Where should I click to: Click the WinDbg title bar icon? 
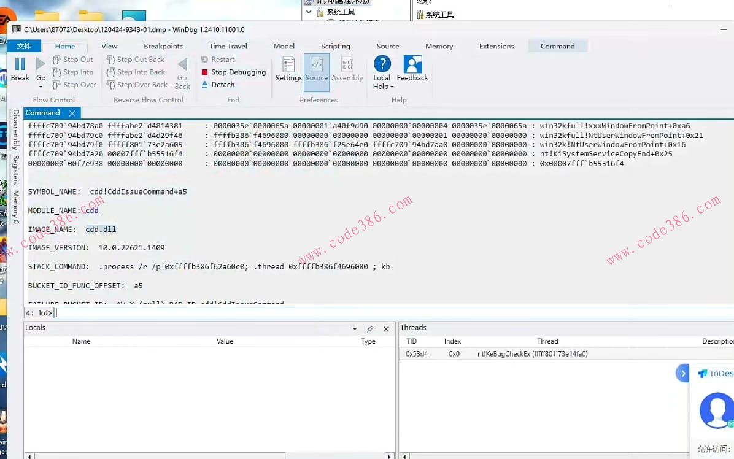pos(17,29)
